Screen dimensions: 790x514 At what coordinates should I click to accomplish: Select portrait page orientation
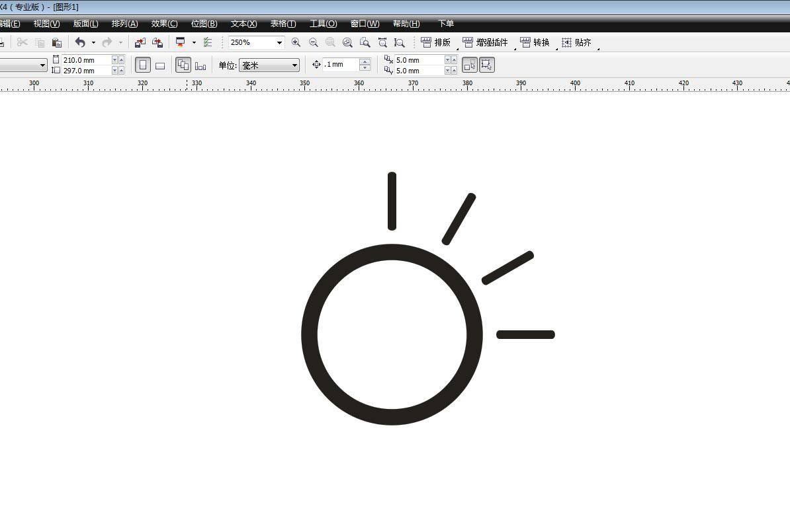click(x=143, y=65)
